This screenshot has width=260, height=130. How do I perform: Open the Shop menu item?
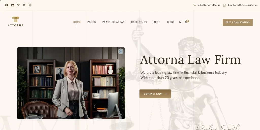[x=171, y=22]
